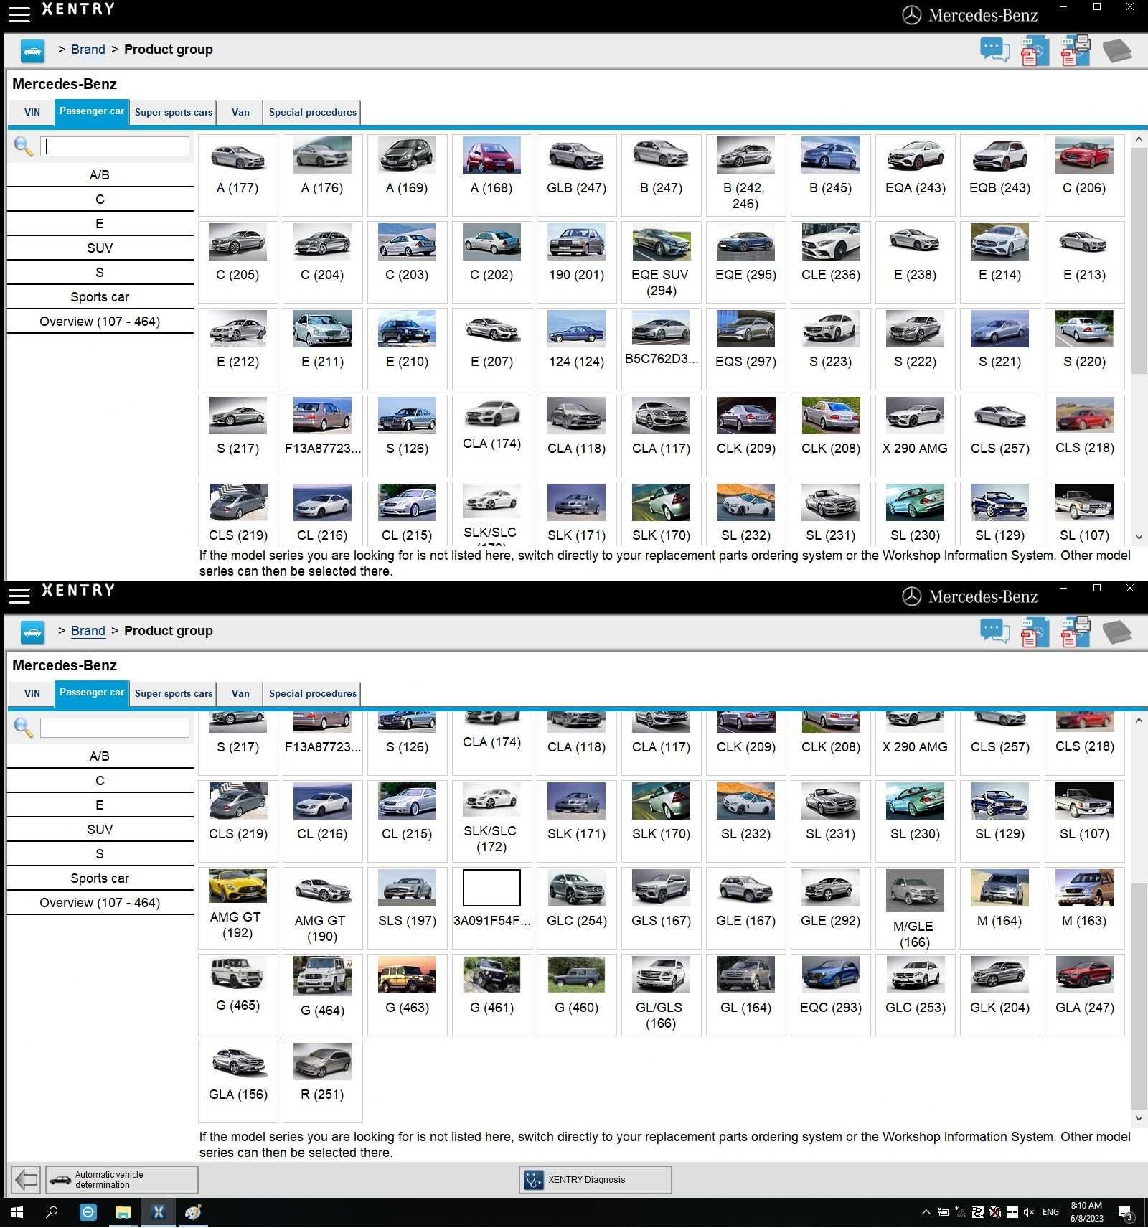The height and width of the screenshot is (1228, 1148).
Task: Select 124 (124) model series
Action: coord(576,348)
